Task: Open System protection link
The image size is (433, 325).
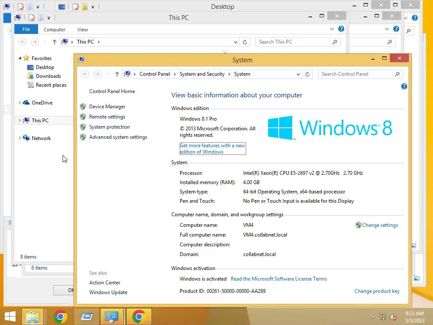Action: [110, 127]
